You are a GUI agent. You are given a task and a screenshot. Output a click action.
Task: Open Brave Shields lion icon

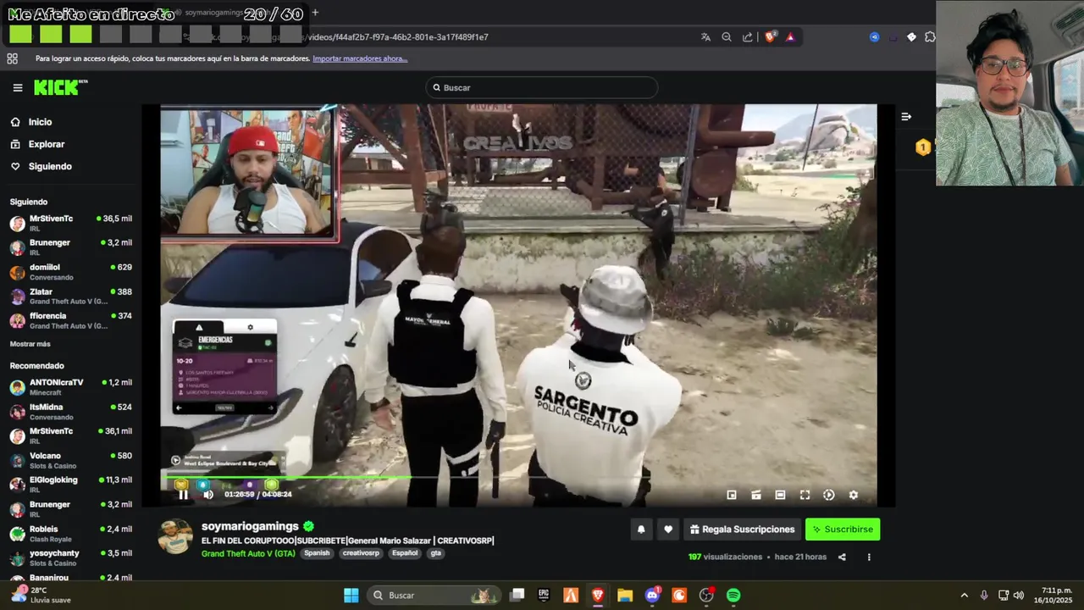point(771,36)
